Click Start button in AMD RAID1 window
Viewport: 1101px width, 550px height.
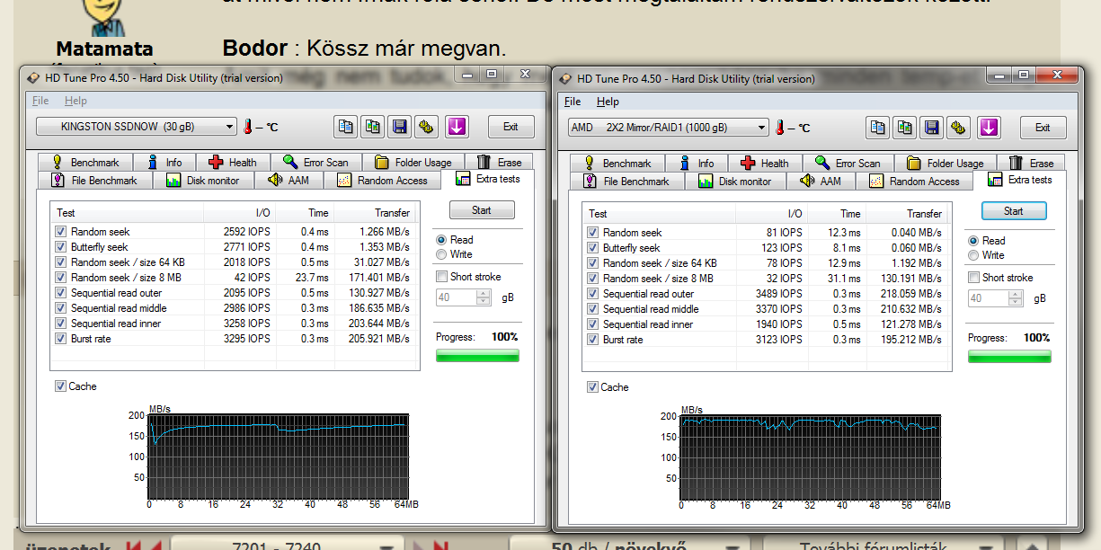point(1014,211)
